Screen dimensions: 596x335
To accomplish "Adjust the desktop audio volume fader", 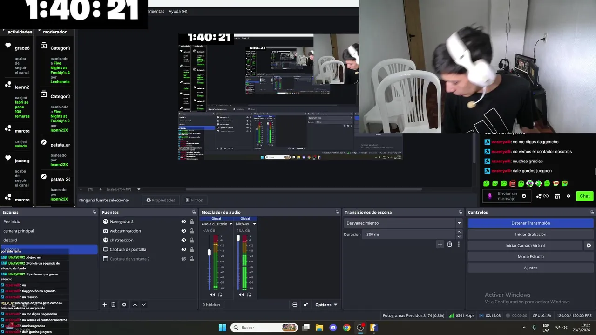I will point(209,252).
